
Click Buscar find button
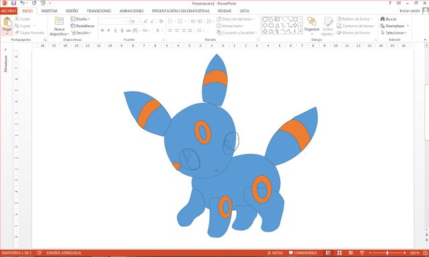coord(389,19)
